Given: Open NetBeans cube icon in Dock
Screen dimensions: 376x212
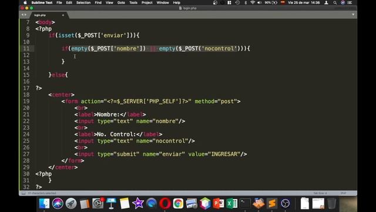Looking at the screenshot, I should click(x=205, y=203).
